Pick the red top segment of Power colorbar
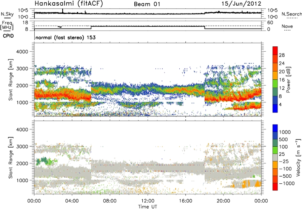 275,51
